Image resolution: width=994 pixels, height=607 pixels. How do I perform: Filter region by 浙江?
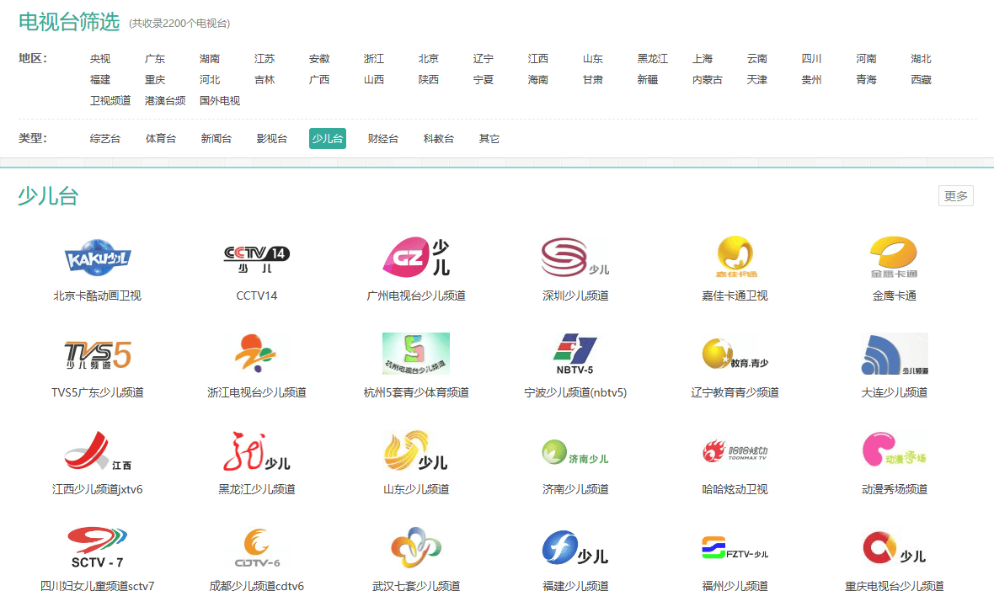[x=374, y=59]
